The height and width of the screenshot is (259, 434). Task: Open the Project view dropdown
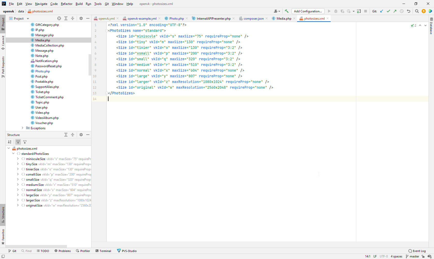(x=28, y=19)
